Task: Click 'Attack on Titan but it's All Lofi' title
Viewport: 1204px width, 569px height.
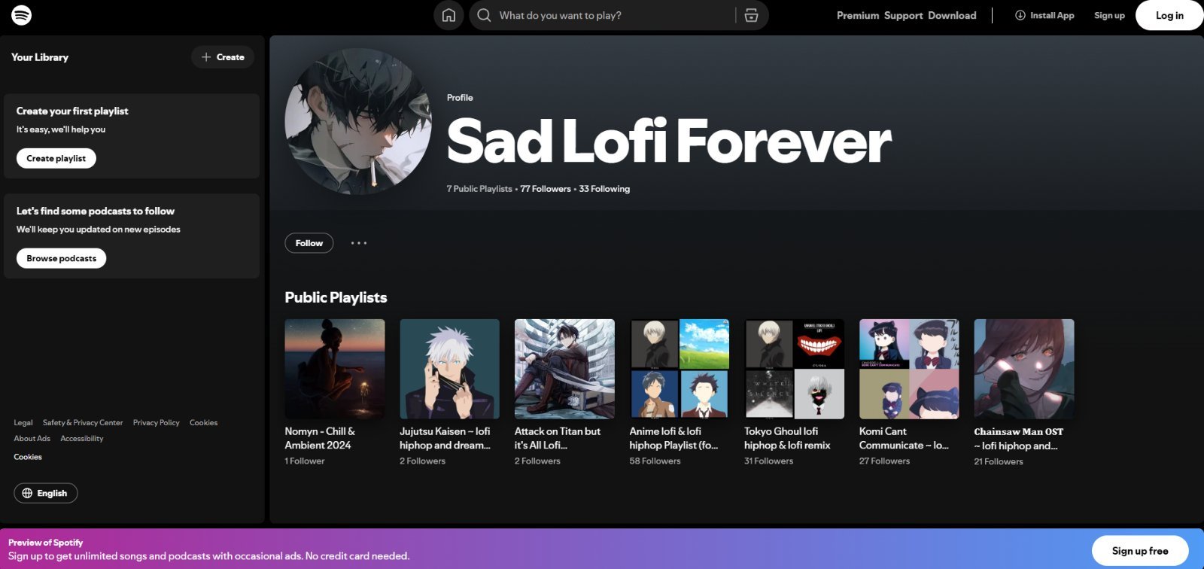Action: [558, 438]
